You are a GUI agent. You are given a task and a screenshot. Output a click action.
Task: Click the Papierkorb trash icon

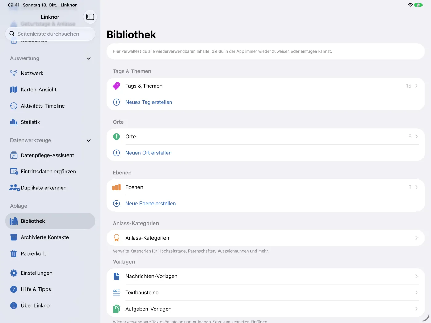14,254
